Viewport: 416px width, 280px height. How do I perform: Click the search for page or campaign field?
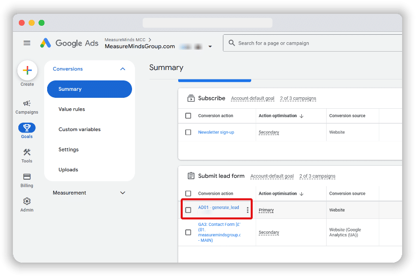(x=318, y=43)
